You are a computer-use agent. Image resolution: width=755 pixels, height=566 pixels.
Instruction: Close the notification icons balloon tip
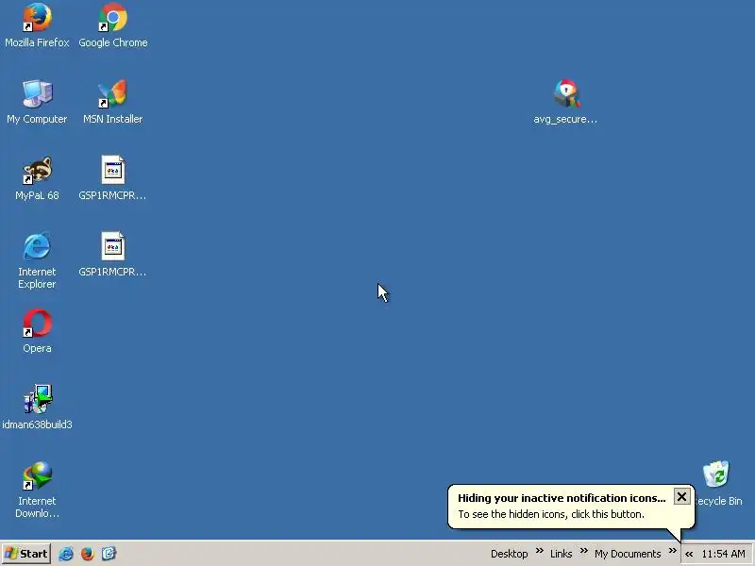click(681, 497)
